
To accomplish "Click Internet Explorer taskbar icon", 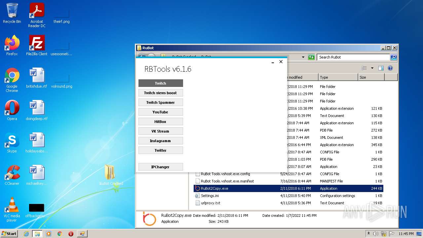I will point(26,234).
